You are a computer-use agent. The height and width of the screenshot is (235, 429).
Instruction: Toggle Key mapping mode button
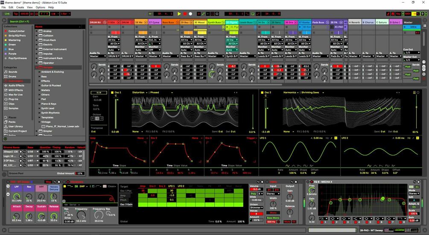tap(398, 14)
